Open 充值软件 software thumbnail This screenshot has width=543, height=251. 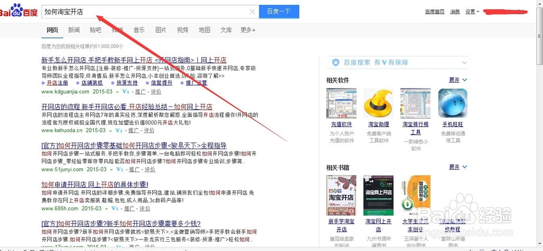(341, 103)
